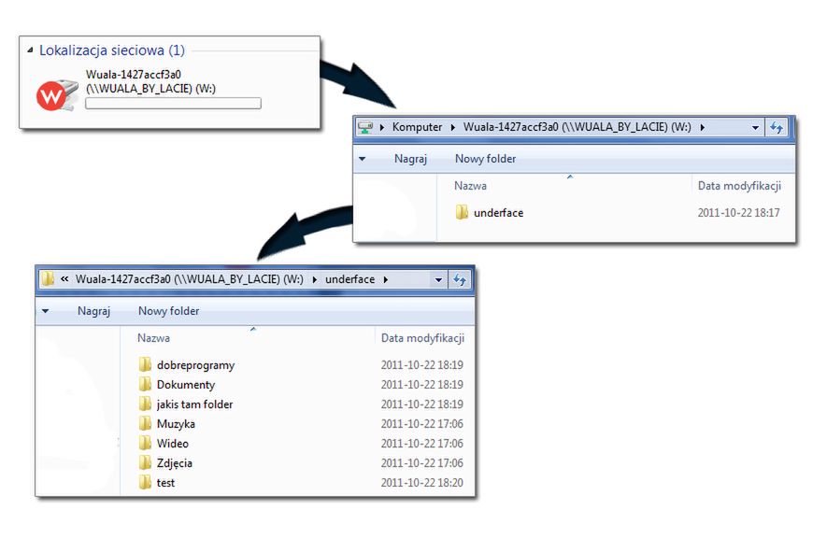Image resolution: width=827 pixels, height=553 pixels.
Task: Show hidden breadcrumbs chevron in lower window
Action: (64, 279)
